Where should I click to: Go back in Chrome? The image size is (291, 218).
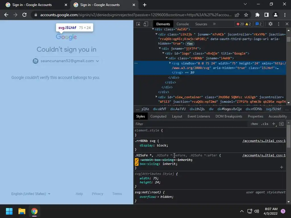coord(6,15)
